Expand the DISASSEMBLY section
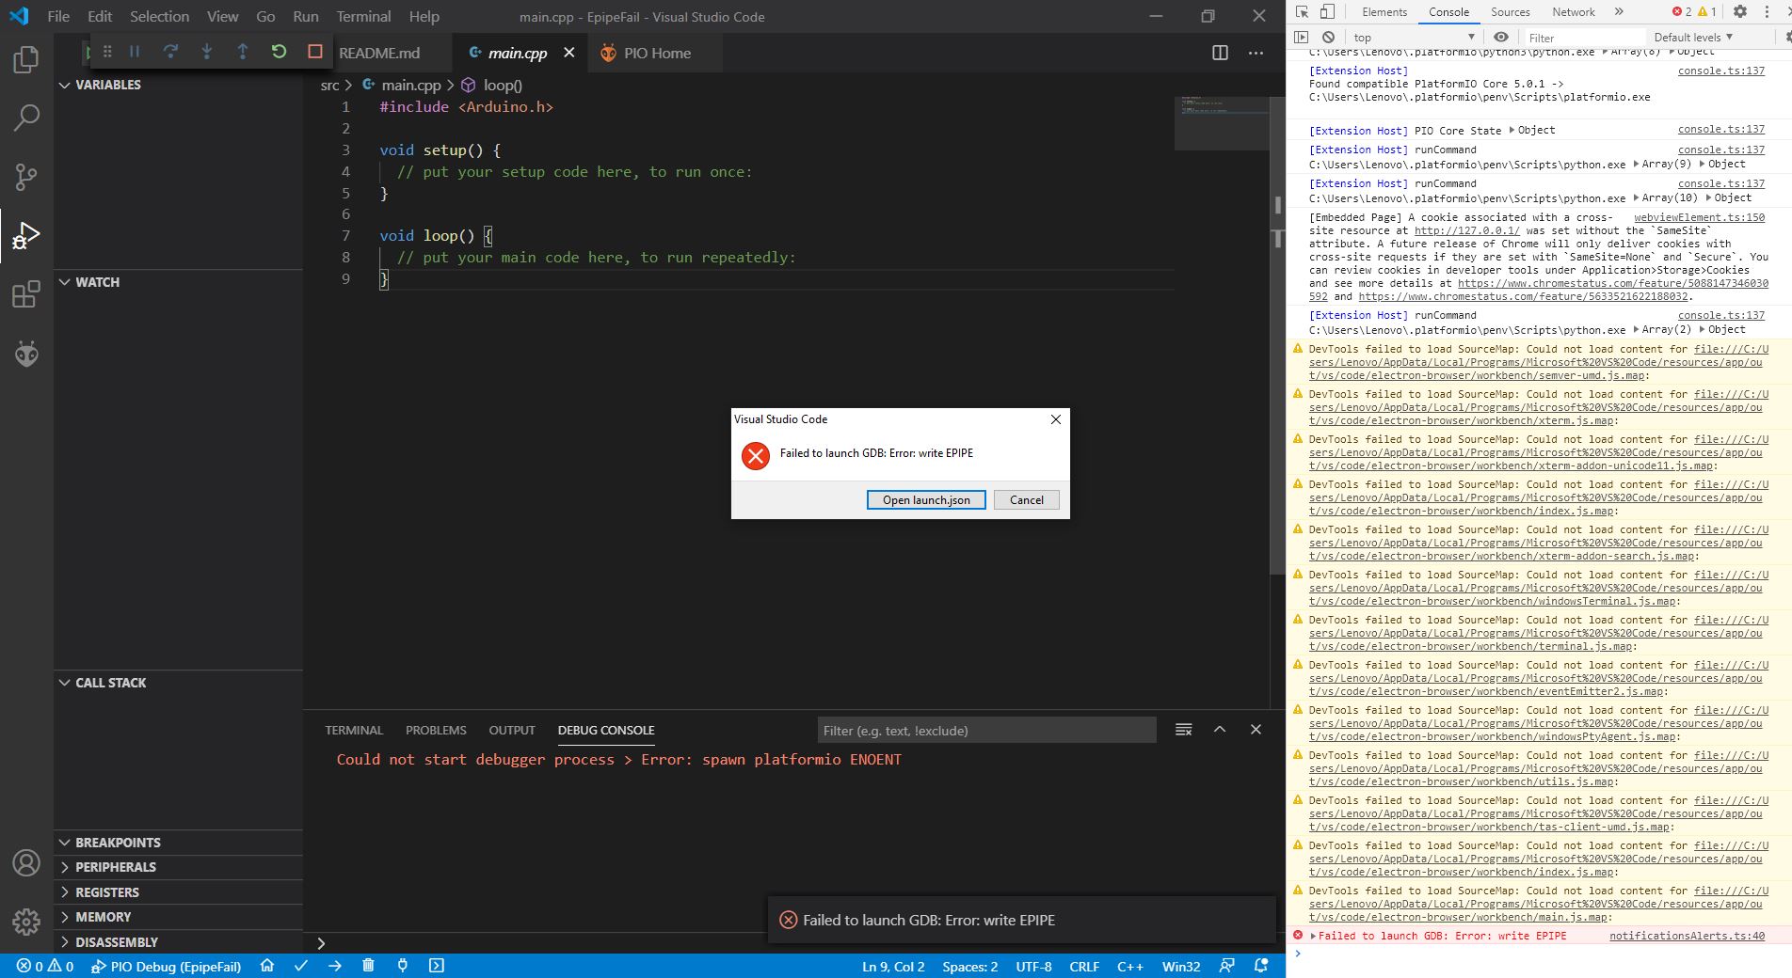This screenshot has height=978, width=1792. (179, 942)
